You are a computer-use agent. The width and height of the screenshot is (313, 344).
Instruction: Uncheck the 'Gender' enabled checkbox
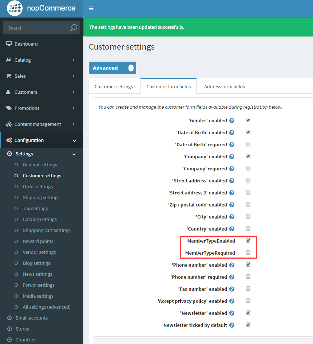tap(248, 120)
